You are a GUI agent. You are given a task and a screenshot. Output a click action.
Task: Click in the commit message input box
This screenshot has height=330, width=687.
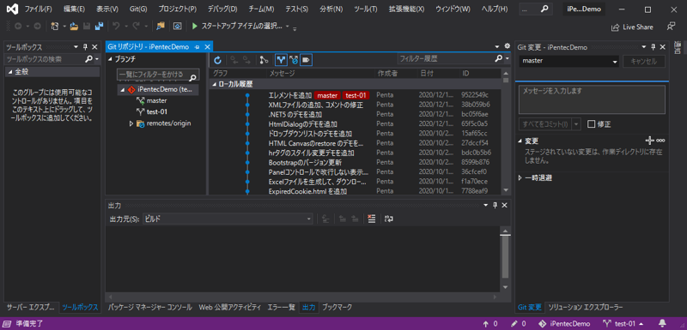point(592,99)
